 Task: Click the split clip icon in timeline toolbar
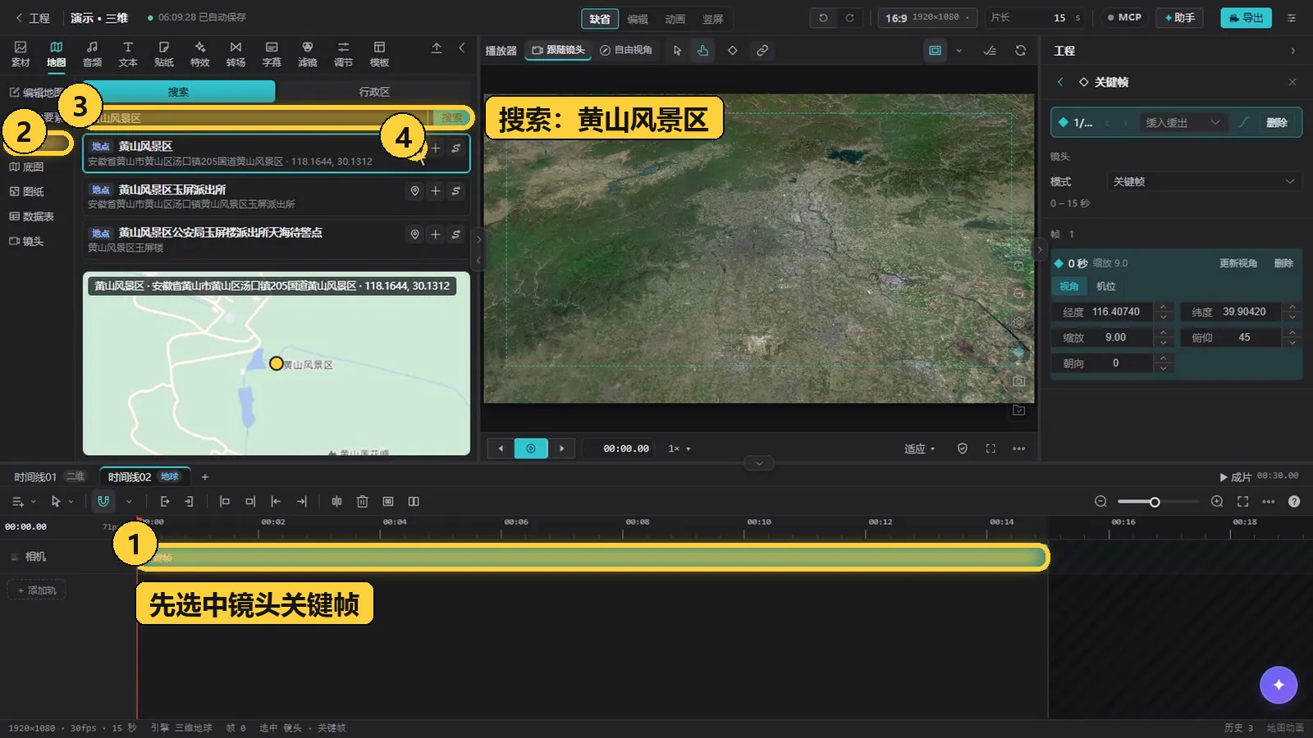336,501
